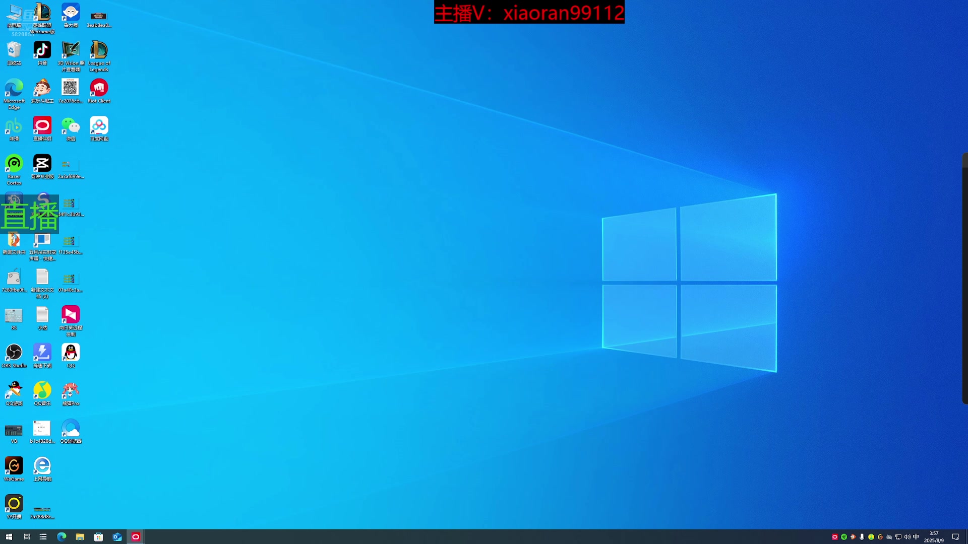Select the b1c4828d image file
Screen dimensions: 968x544
pos(42,431)
